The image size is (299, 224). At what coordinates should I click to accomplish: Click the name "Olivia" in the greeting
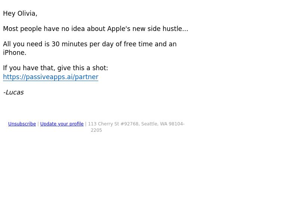(26, 13)
